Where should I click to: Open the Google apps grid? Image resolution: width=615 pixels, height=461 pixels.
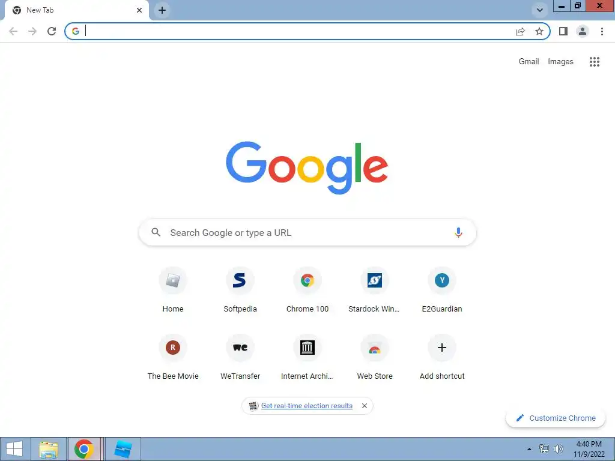(x=595, y=62)
